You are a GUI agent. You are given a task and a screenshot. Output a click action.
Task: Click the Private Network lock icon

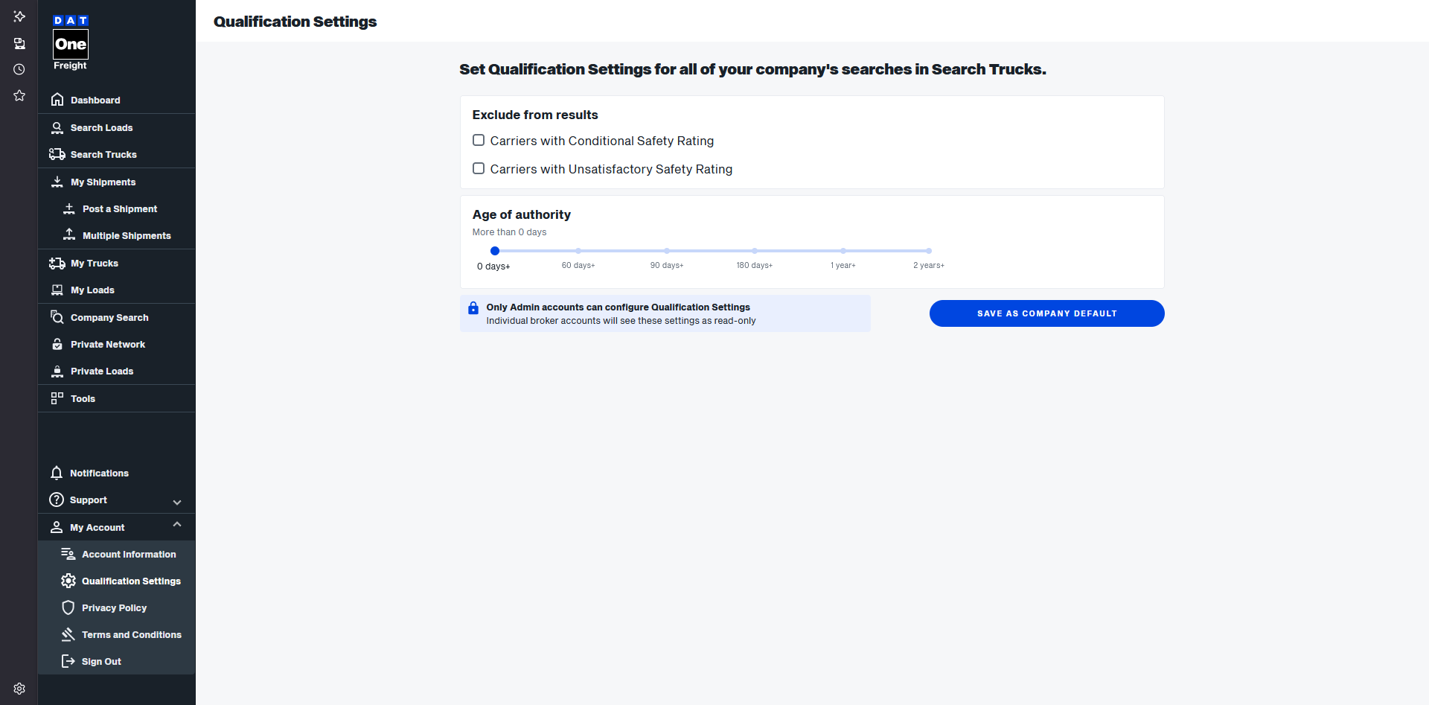coord(57,344)
